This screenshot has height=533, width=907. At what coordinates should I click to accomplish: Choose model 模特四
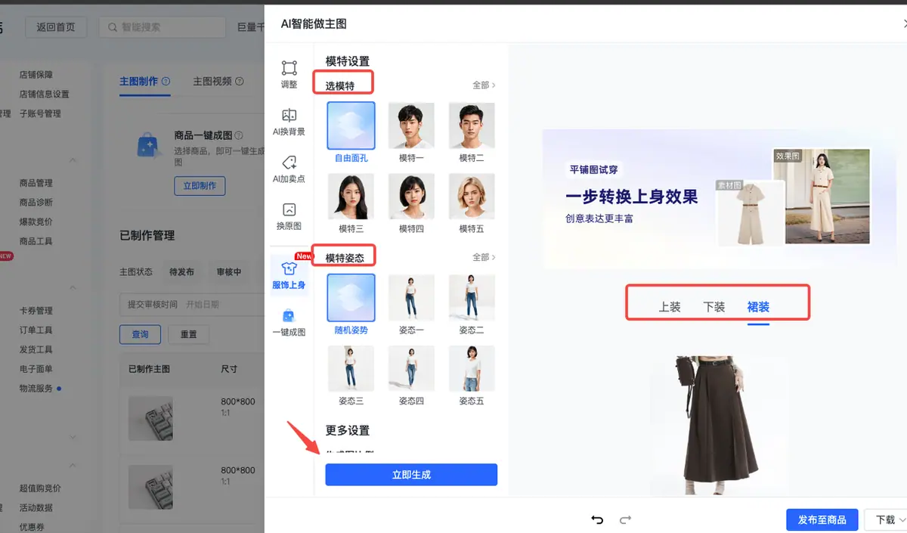click(x=411, y=197)
